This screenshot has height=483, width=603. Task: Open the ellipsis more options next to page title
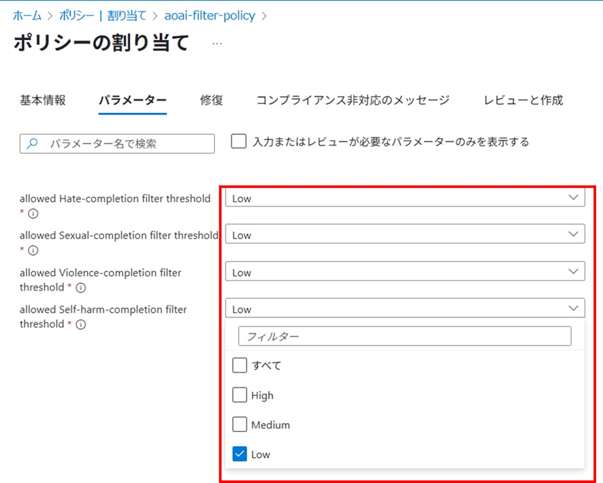pyautogui.click(x=217, y=44)
